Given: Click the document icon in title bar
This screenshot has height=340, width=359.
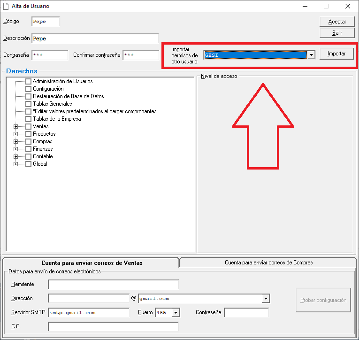Looking at the screenshot, I should tap(6, 6).
